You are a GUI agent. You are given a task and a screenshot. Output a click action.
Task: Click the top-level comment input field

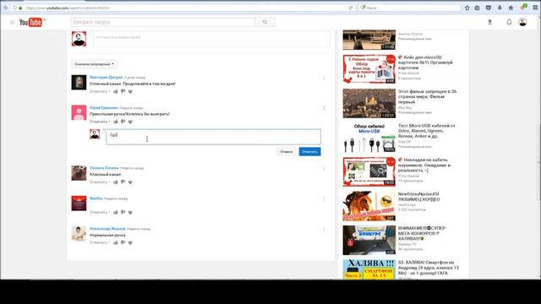point(211,39)
